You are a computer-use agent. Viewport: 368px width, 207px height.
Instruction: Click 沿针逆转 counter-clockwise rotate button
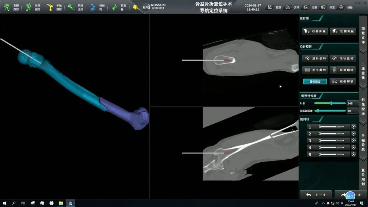pos(315,59)
